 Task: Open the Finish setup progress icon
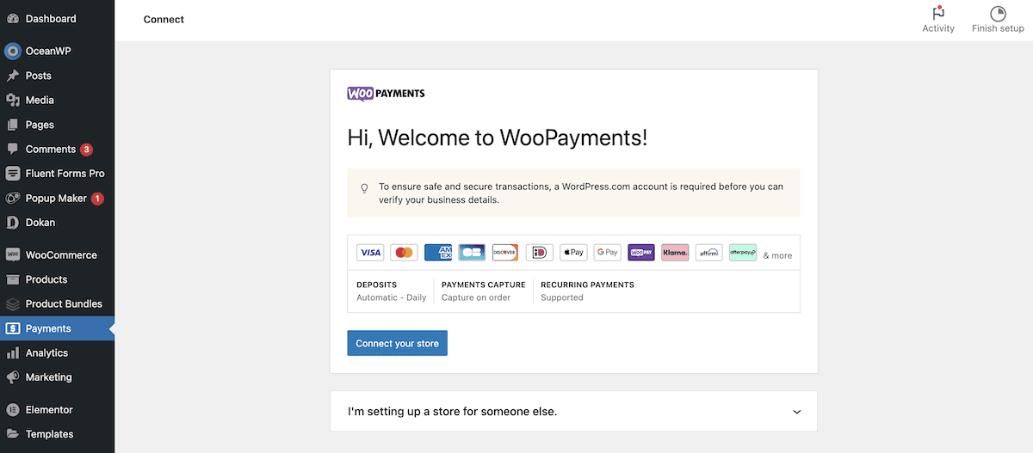point(998,14)
